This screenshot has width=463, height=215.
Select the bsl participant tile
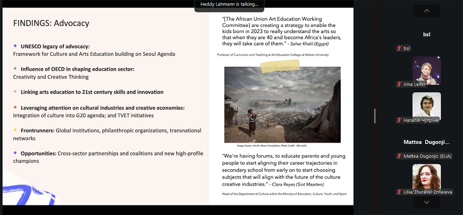click(426, 34)
